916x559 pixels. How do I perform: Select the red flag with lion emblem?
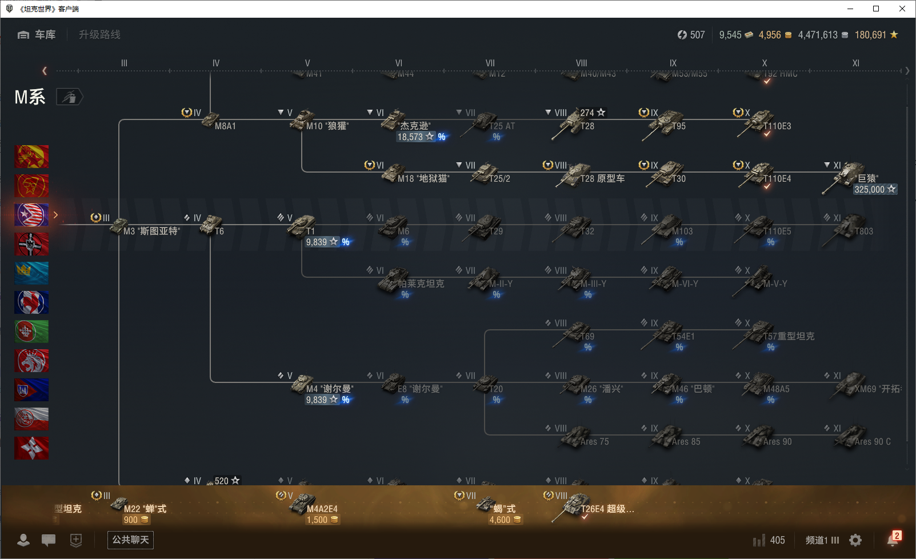click(31, 361)
